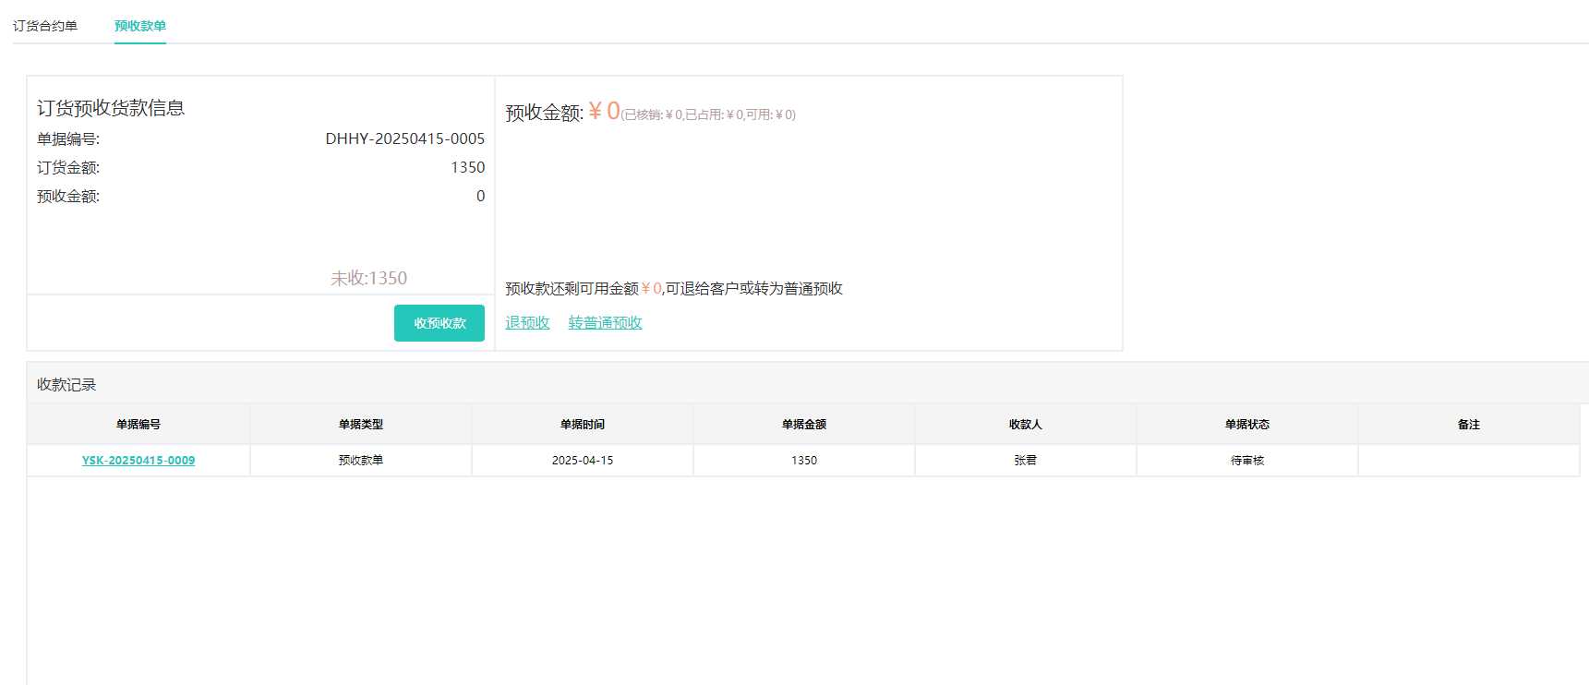Click the 收款人 column header
Viewport: 1589px width, 685px height.
click(x=1026, y=425)
